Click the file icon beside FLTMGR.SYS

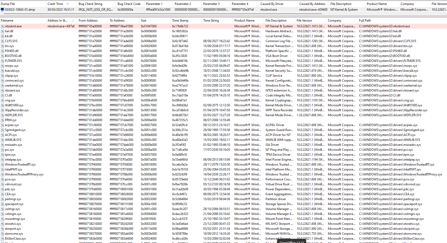pyautogui.click(x=2, y=61)
